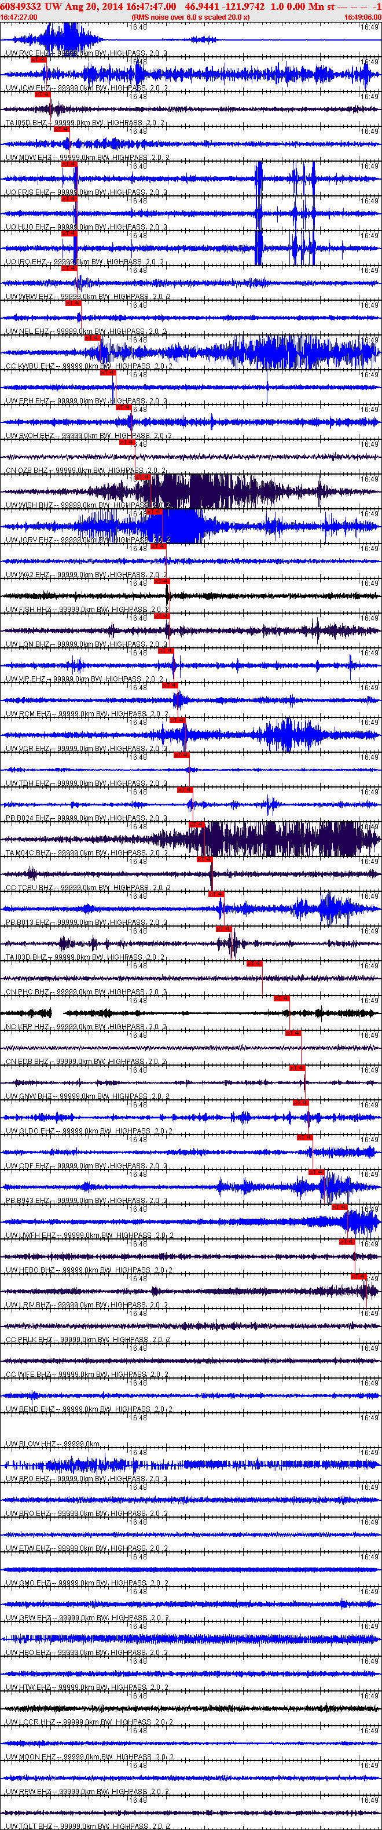The width and height of the screenshot is (382, 1830).
Task: Click the red pick marker on UW EPH trace
Action: click(x=107, y=373)
